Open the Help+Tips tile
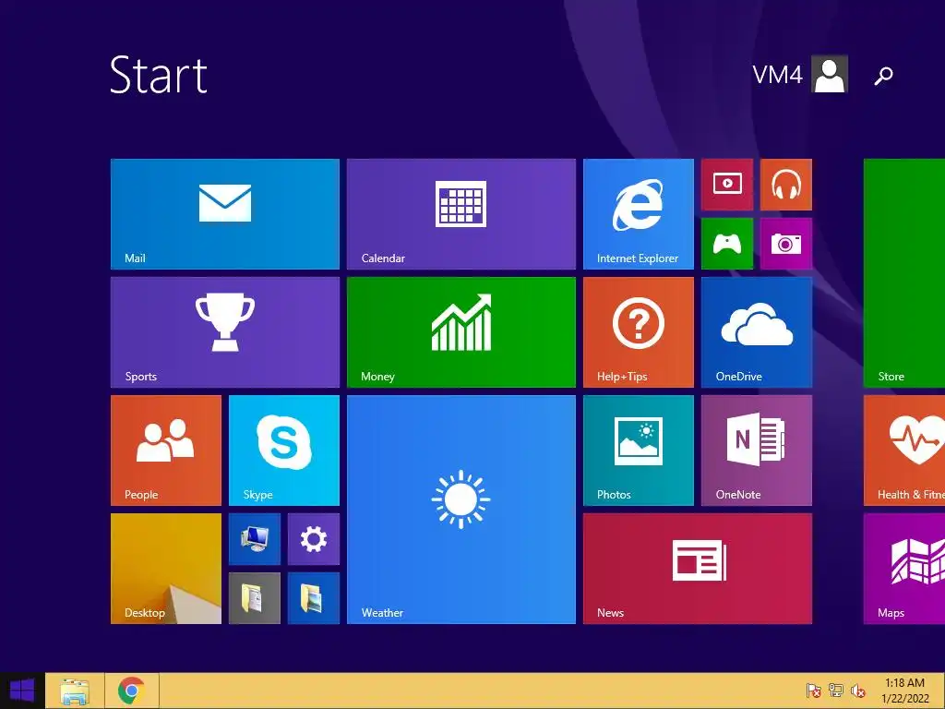 point(639,332)
